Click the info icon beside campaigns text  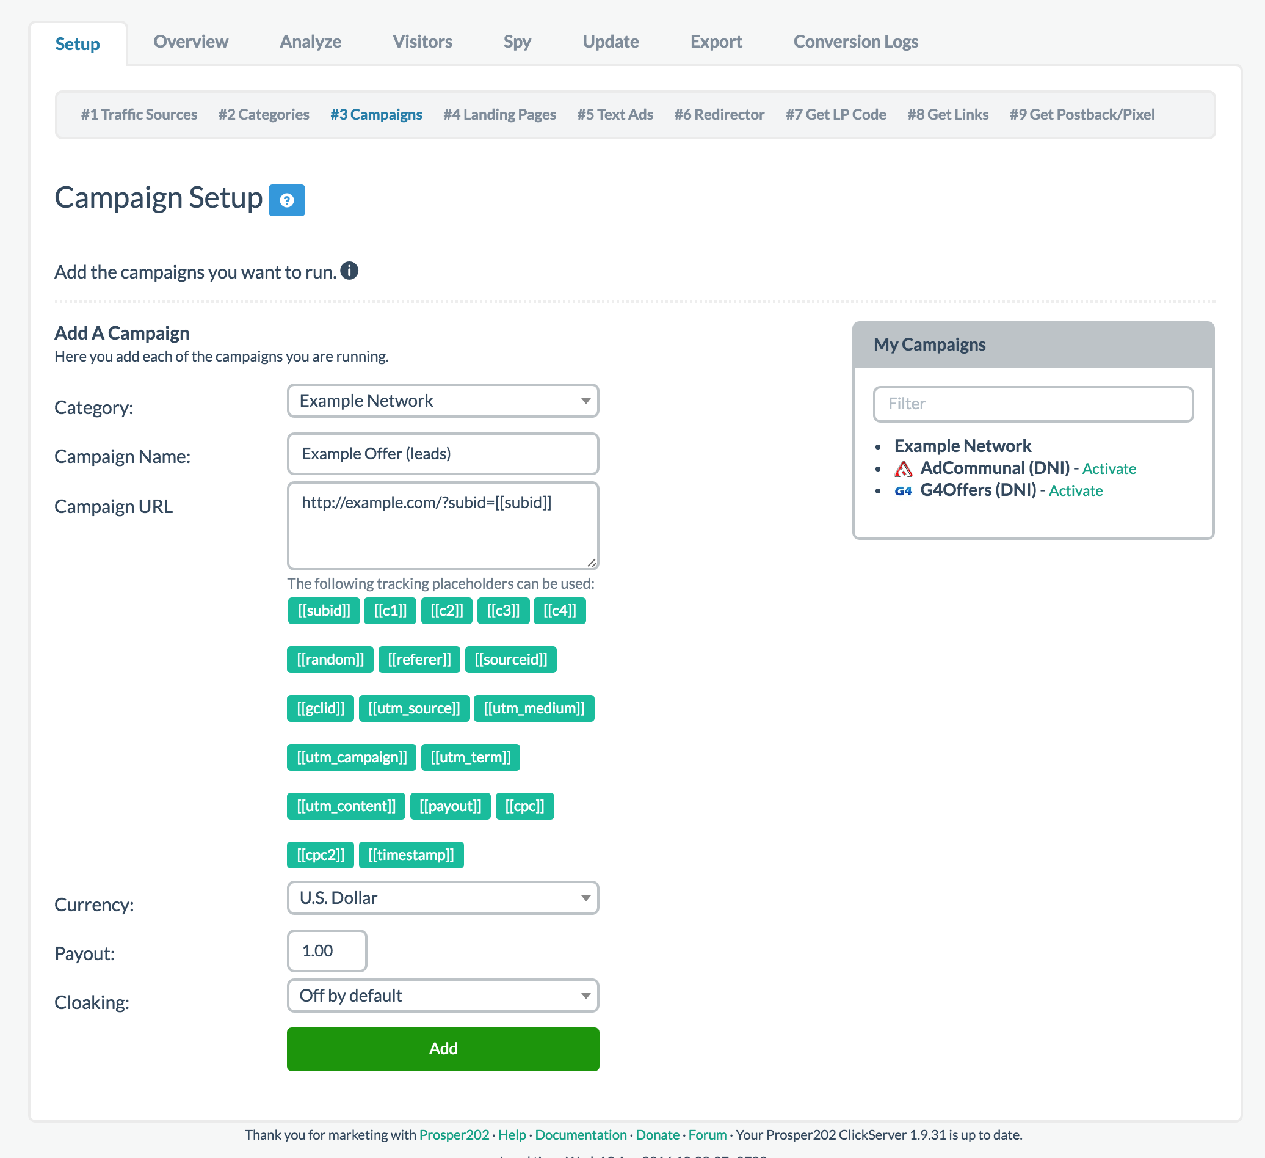pyautogui.click(x=349, y=271)
